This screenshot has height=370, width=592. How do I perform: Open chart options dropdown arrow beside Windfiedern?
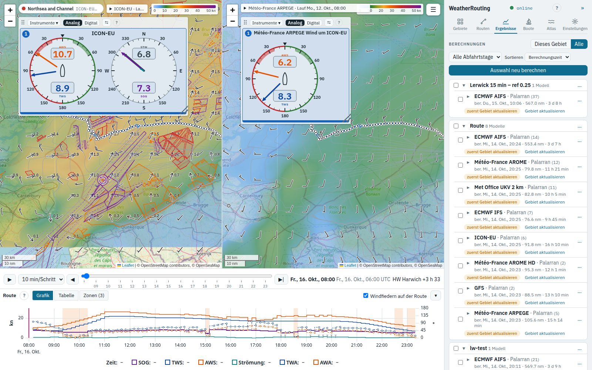[x=435, y=296]
